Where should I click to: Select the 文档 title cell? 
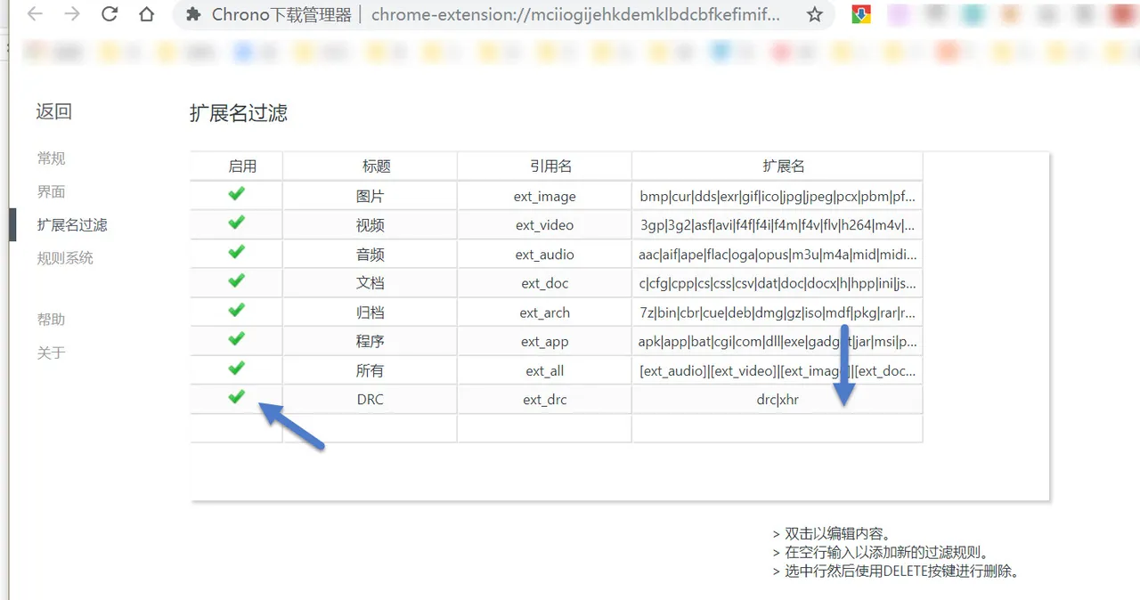pyautogui.click(x=370, y=283)
